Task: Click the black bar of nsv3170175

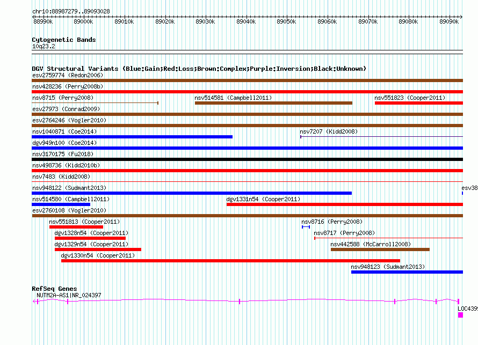Action: (x=247, y=159)
